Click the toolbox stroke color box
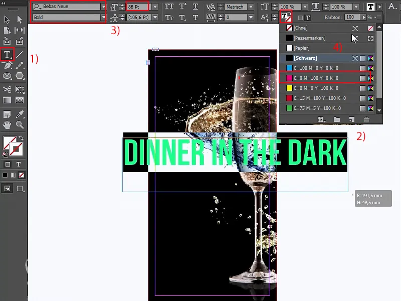This screenshot has height=301, width=401. point(16,149)
